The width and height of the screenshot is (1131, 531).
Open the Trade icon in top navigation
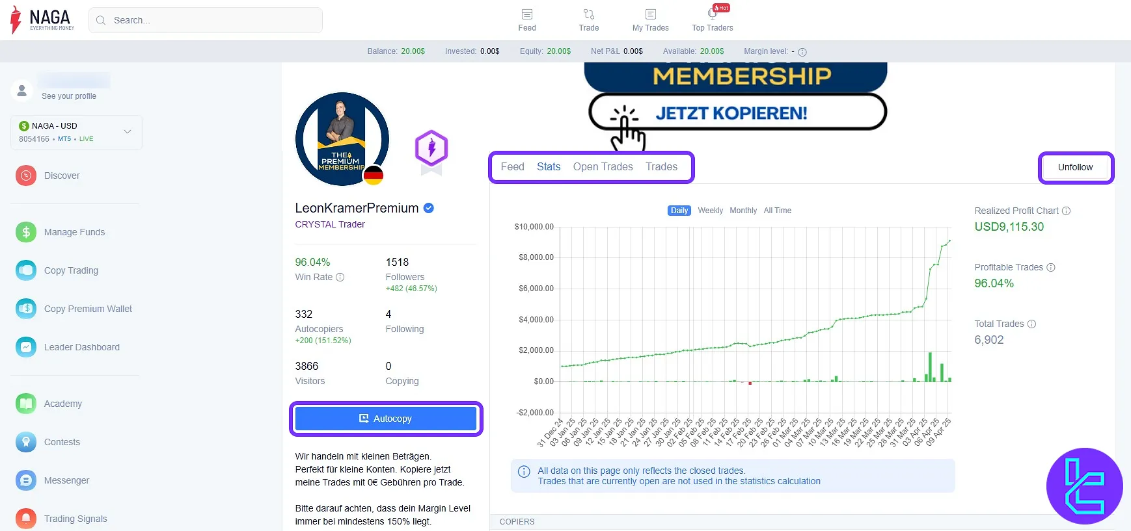(x=589, y=14)
